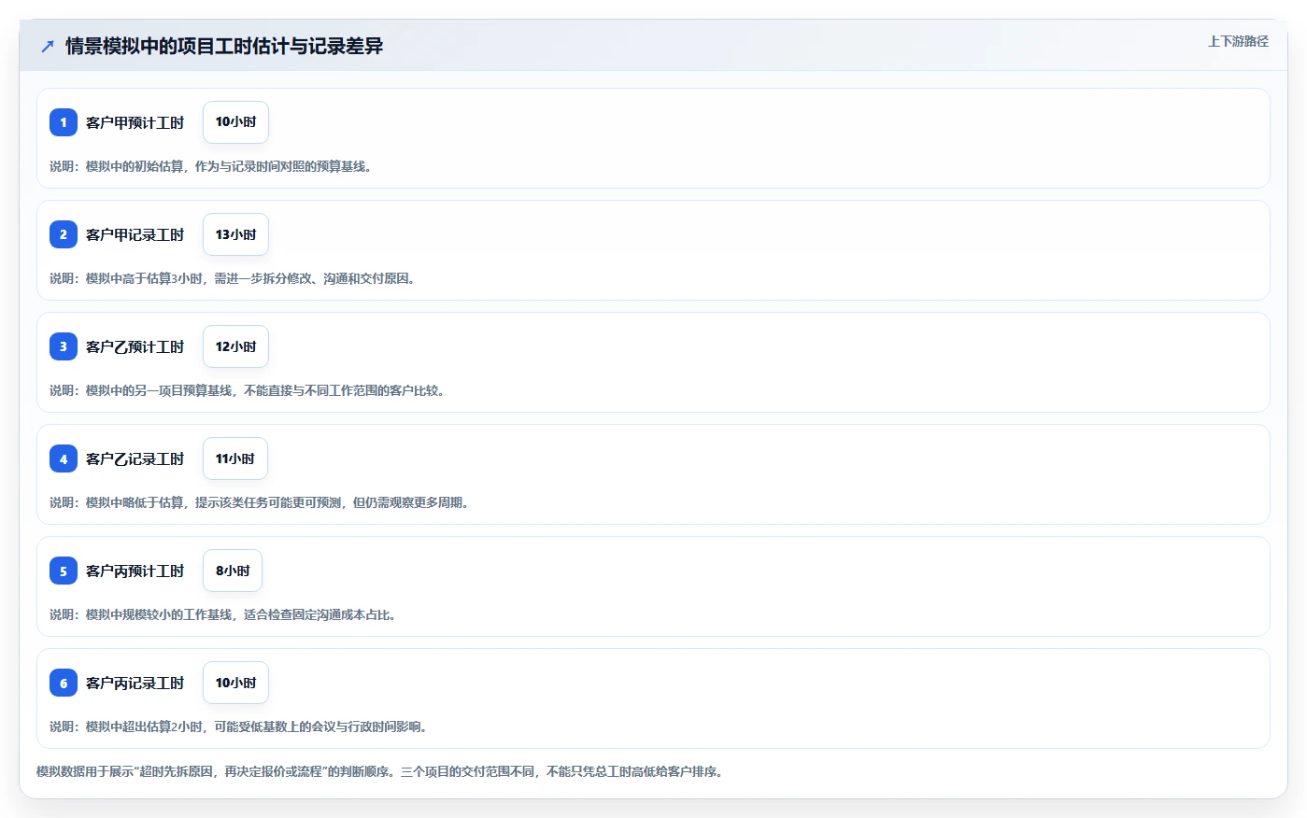Click the number 6 step badge

pyautogui.click(x=64, y=683)
